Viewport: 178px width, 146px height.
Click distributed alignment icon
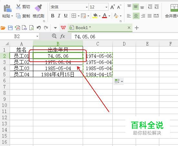(x=156, y=16)
